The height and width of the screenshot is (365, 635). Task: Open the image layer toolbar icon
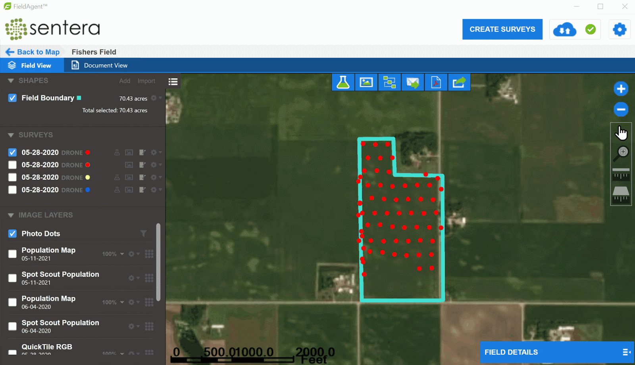(x=366, y=82)
